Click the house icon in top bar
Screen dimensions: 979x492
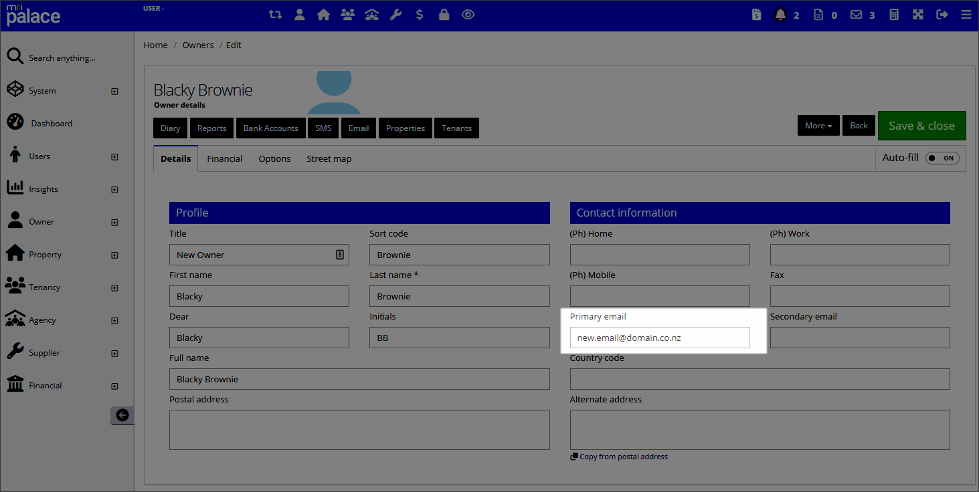[x=324, y=14]
